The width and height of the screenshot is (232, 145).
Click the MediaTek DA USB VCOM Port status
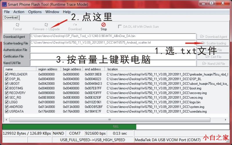[x=168, y=140]
